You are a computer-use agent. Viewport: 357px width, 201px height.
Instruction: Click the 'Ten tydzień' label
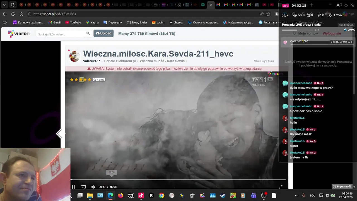[x=346, y=25]
